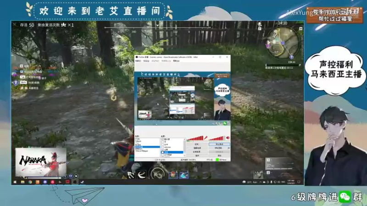Image resolution: width=367 pixels, height=206 pixels.
Task: Click the OBS Plugins button at the bottom left
Action: 197,156
